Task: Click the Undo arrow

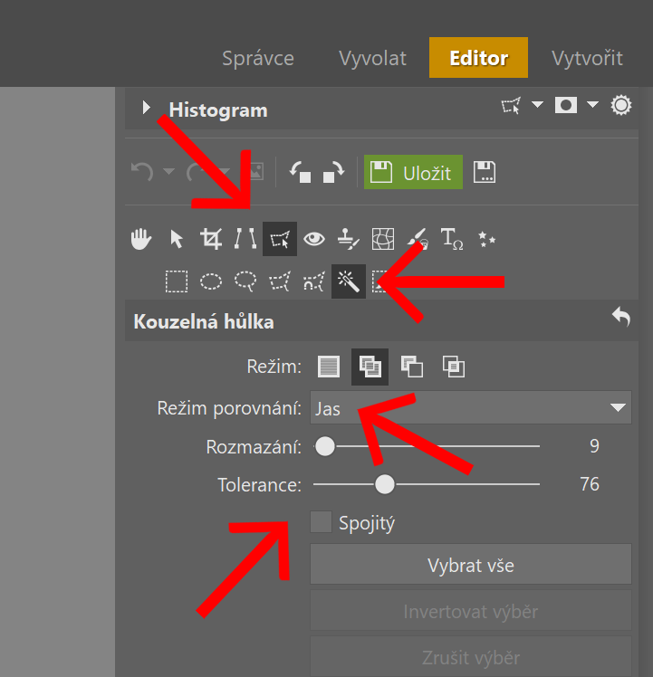Action: (142, 172)
